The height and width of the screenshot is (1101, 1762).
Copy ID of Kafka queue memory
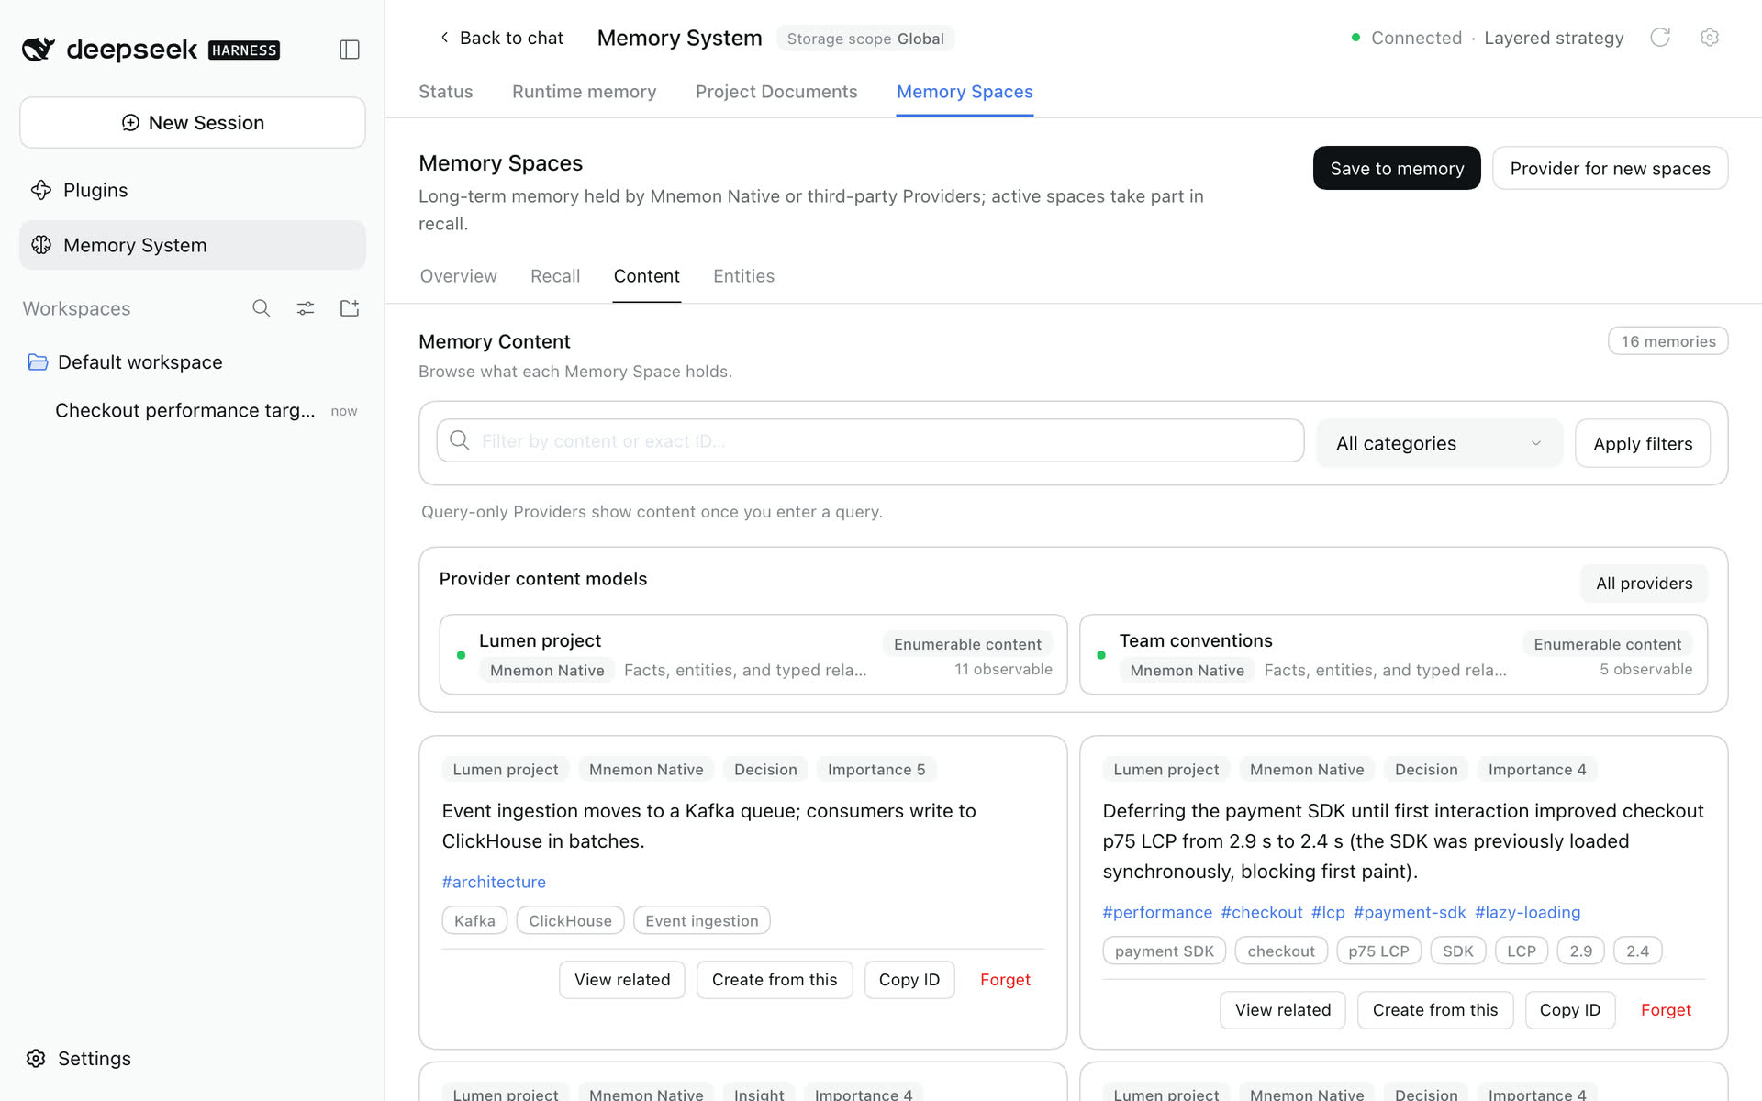coord(909,980)
